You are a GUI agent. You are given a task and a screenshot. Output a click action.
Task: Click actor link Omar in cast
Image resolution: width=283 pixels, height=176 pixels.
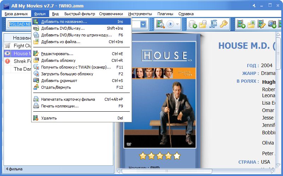pos(268,110)
